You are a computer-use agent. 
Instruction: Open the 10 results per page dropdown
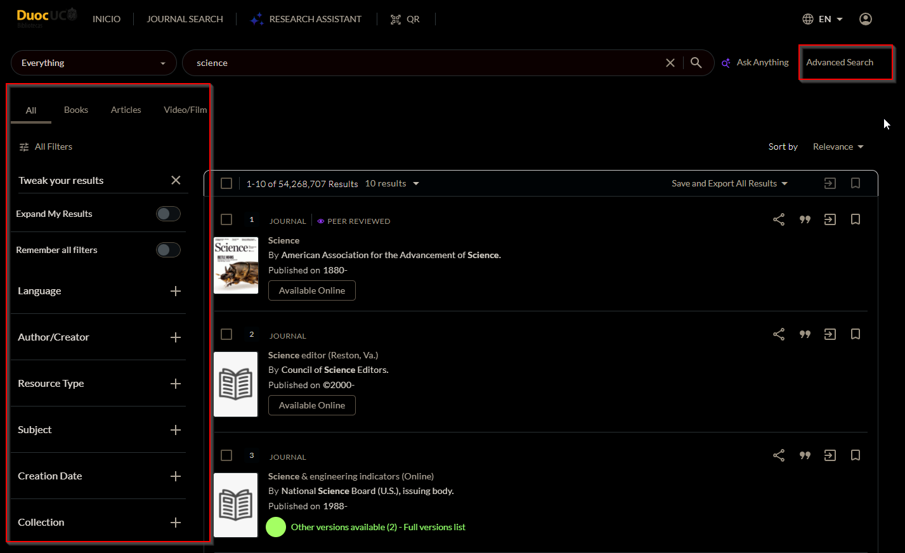[392, 183]
